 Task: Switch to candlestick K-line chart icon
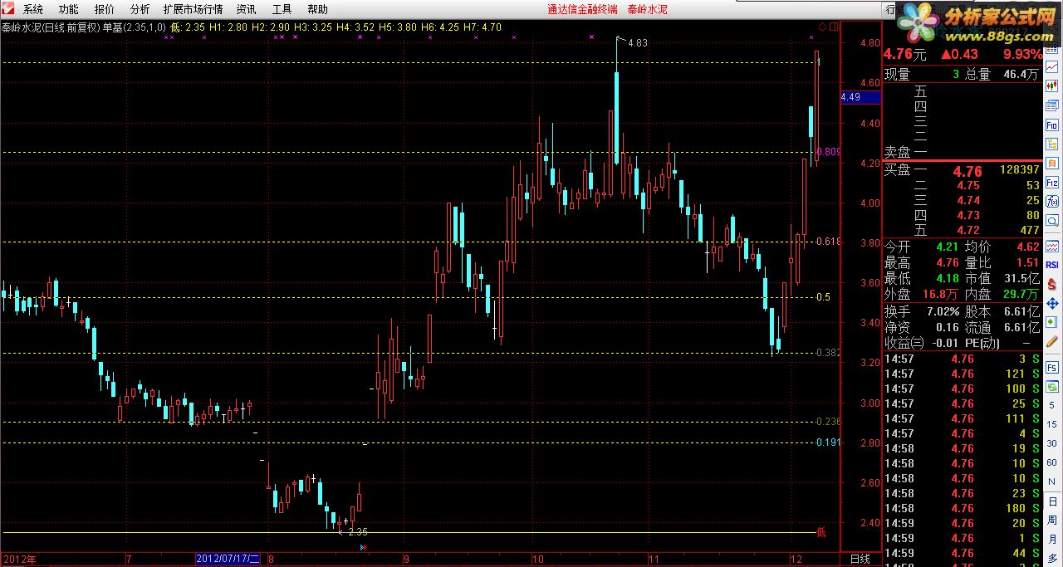[1052, 86]
